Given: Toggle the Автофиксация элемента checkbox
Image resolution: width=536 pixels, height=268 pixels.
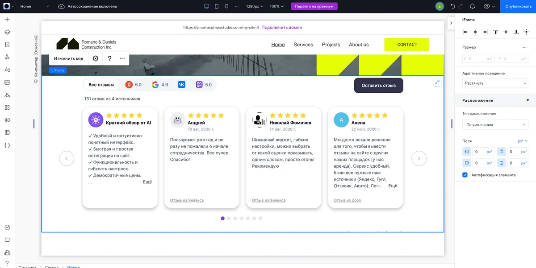Looking at the screenshot, I should coord(465,175).
